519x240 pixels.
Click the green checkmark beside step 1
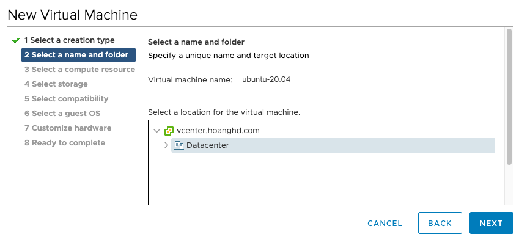click(x=15, y=40)
